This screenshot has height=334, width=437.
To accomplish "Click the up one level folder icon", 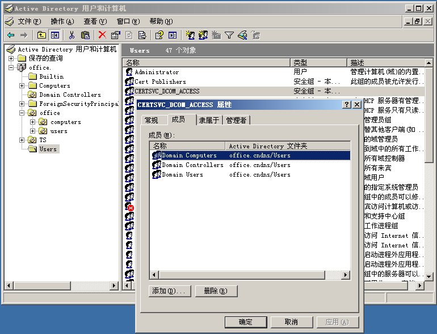I will (42, 35).
